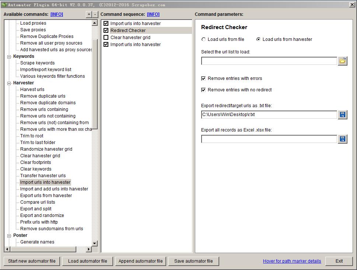Click Save automator file button

193,261
